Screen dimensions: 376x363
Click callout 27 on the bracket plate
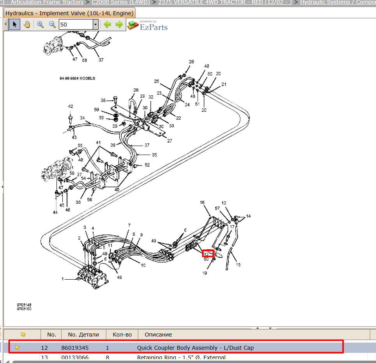169,141
